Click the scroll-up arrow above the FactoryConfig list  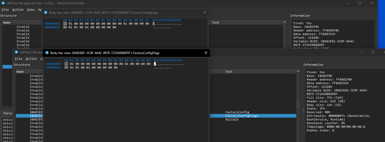click(298, 71)
